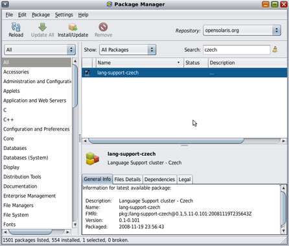289x246 pixels.
Task: Click the Packaged date 2008-11-19 23:56:43
Action: [x=141, y=227]
